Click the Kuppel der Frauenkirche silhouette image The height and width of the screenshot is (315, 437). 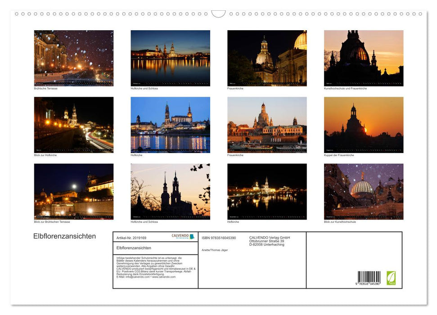364,125
